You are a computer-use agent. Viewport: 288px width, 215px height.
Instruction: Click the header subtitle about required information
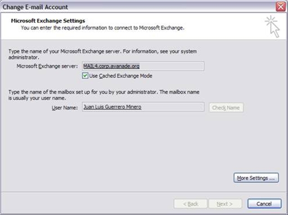point(103,27)
